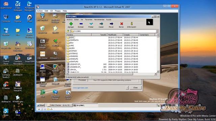Select the NT4SRV.gho file icon

coord(18,99)
